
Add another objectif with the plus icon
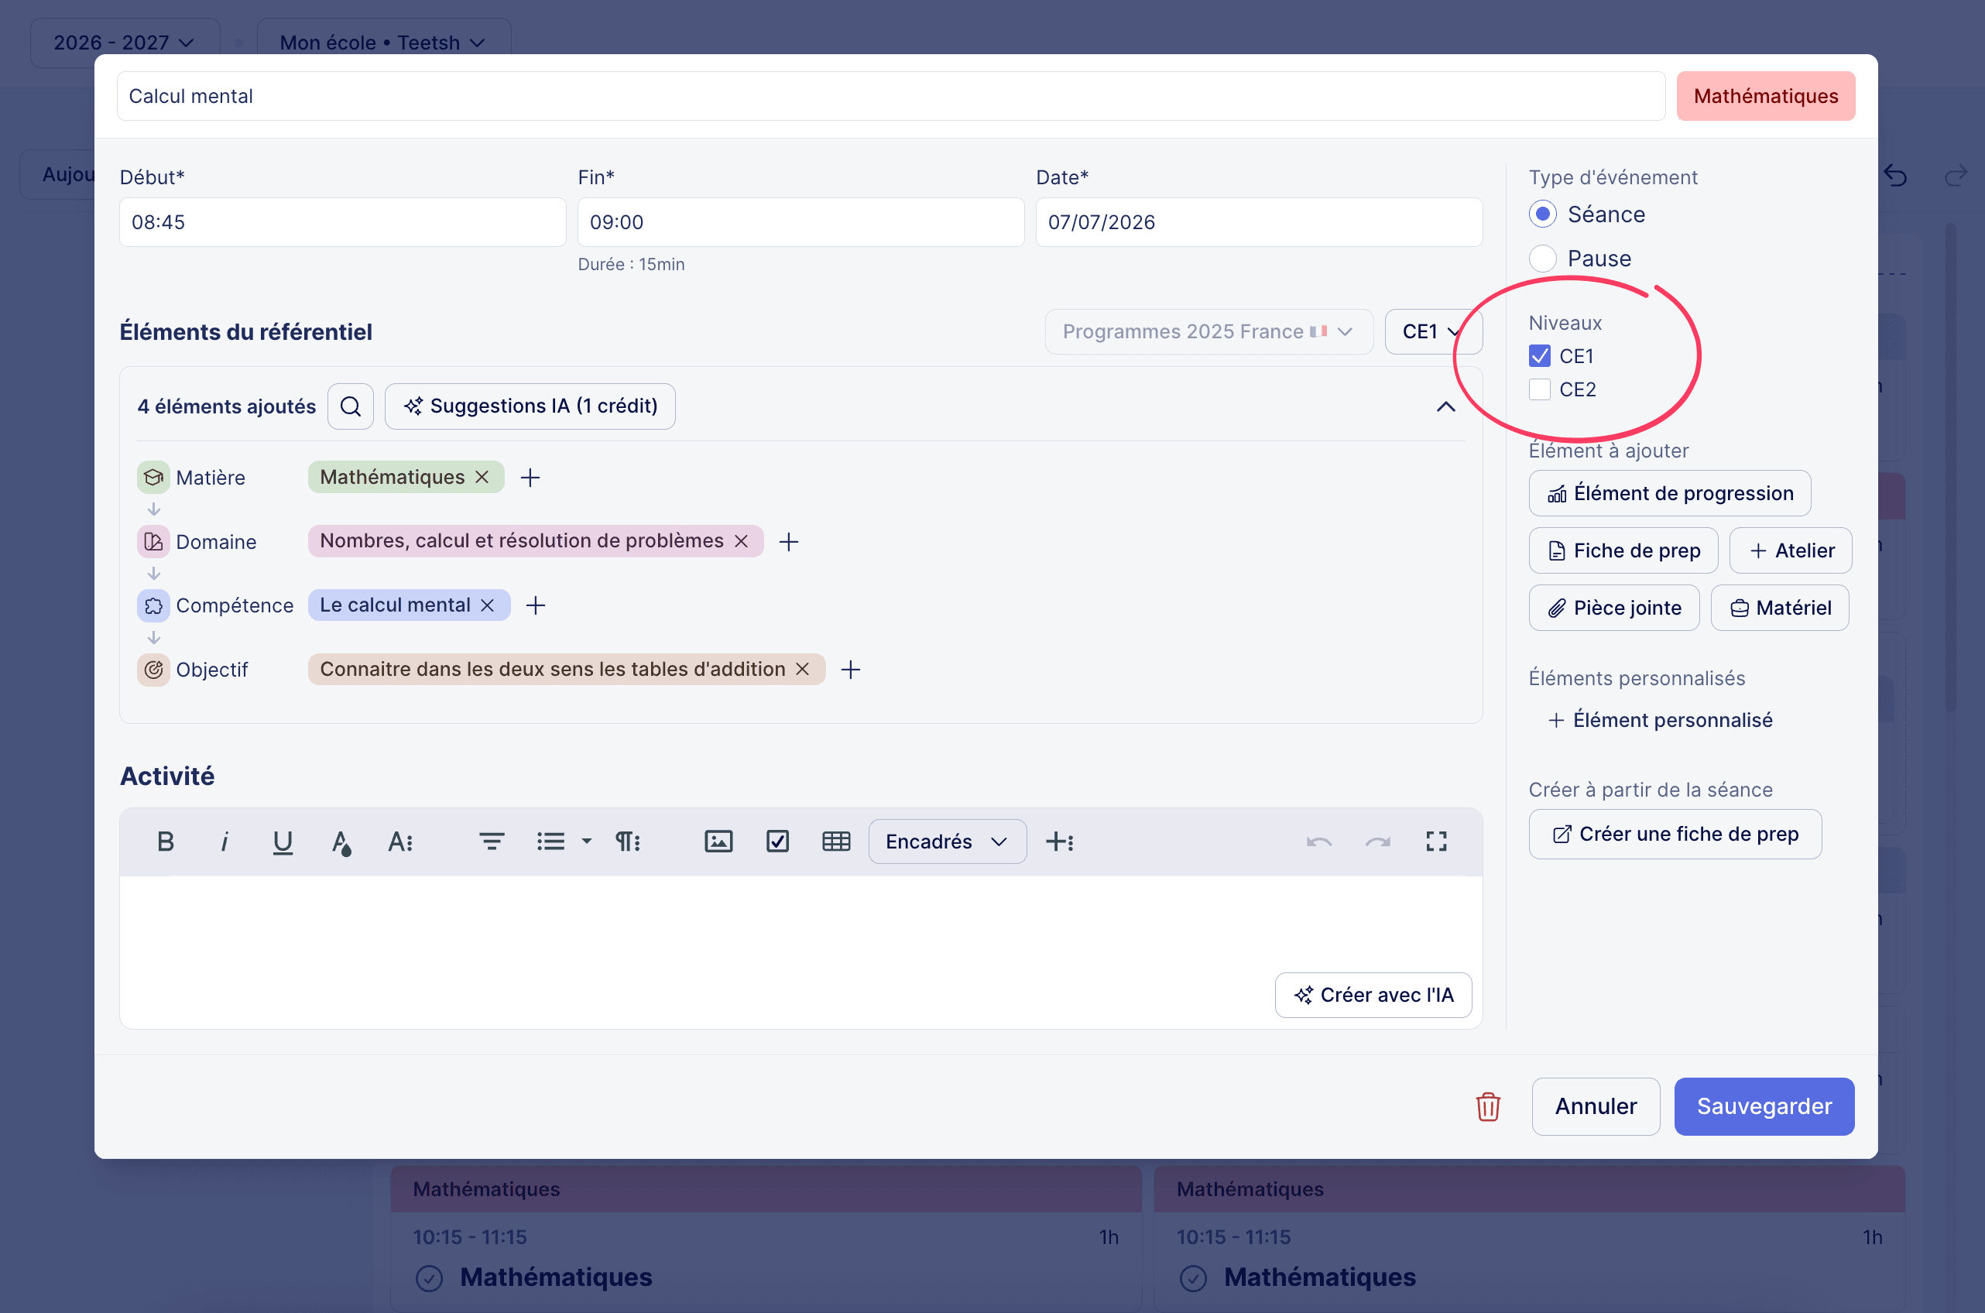point(851,670)
